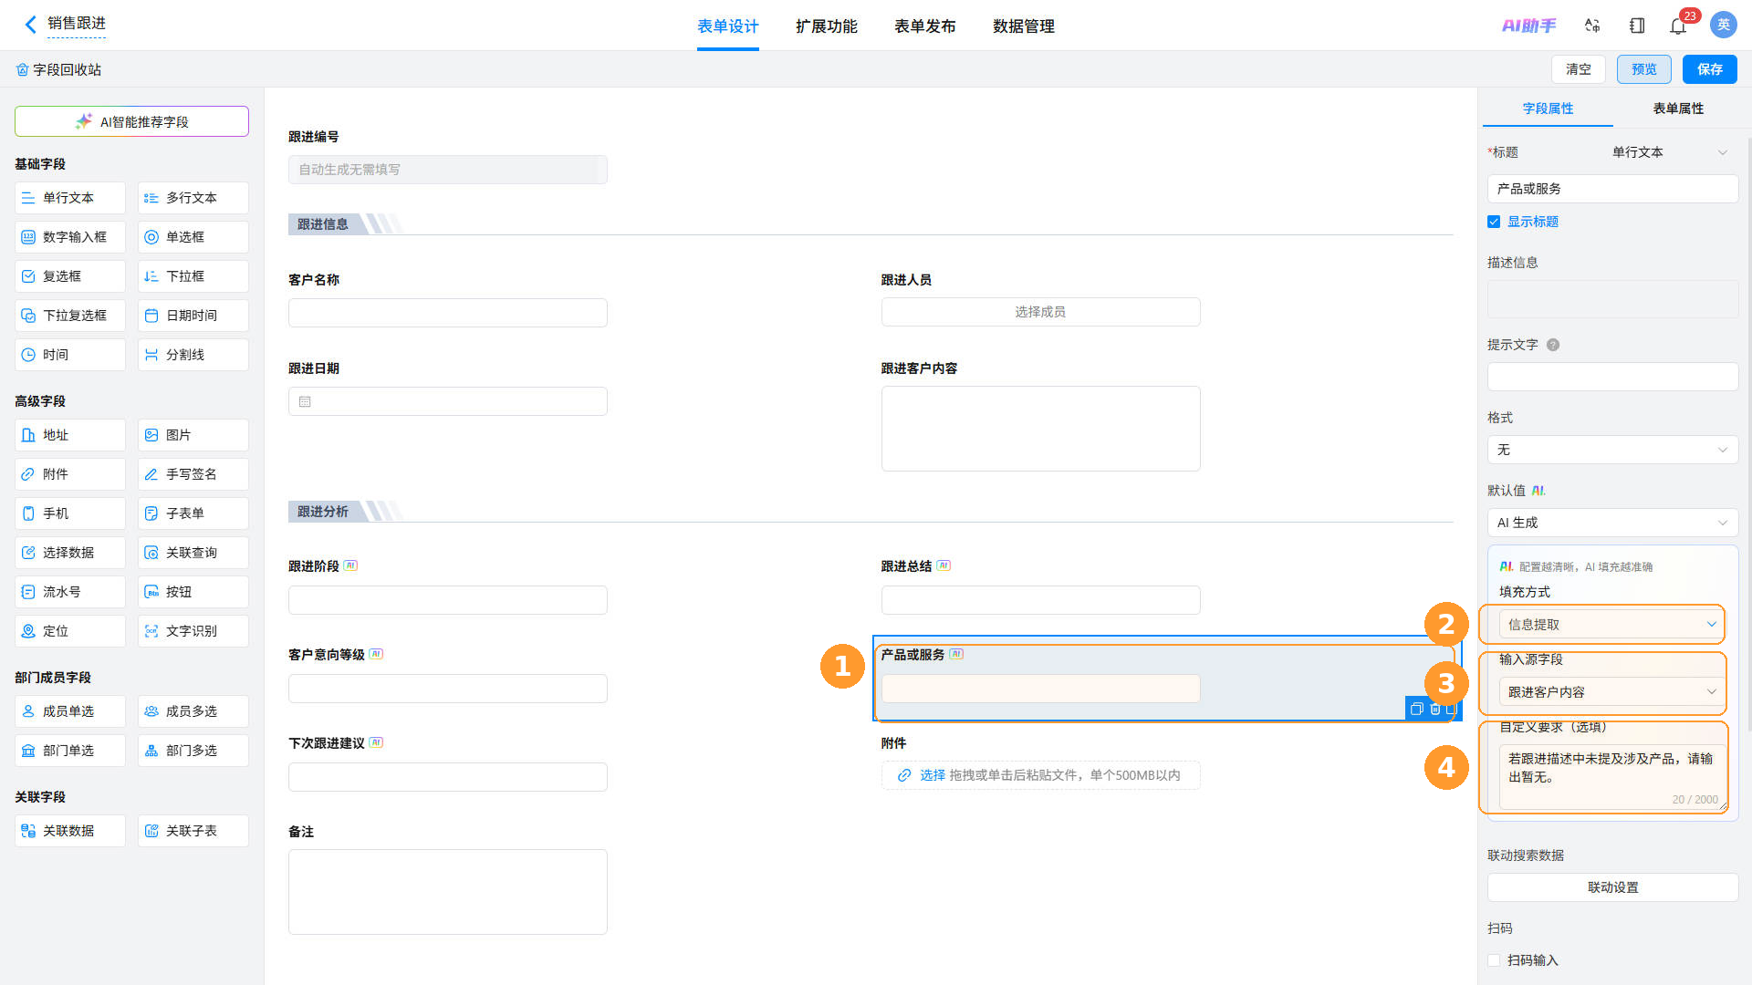Screen dimensions: 1752x985
Task: Click the 保存 button
Action: [x=1710, y=69]
